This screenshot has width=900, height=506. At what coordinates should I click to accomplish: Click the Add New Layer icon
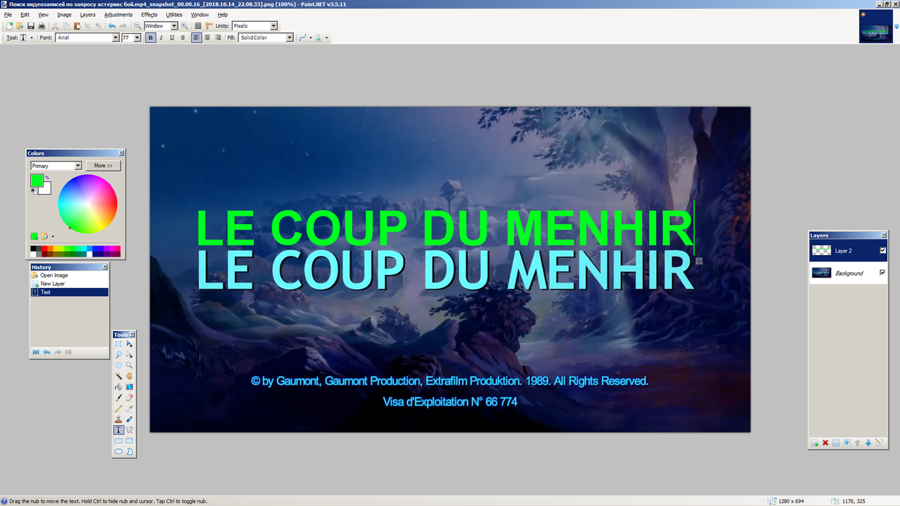[815, 443]
